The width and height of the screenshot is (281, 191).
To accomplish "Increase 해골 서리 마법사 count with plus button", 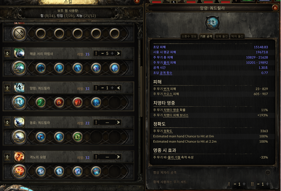I will coord(112,53).
